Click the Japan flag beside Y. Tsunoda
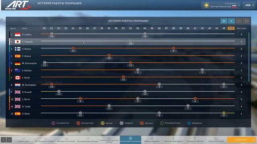This screenshot has width=257, height=144. (x=18, y=42)
